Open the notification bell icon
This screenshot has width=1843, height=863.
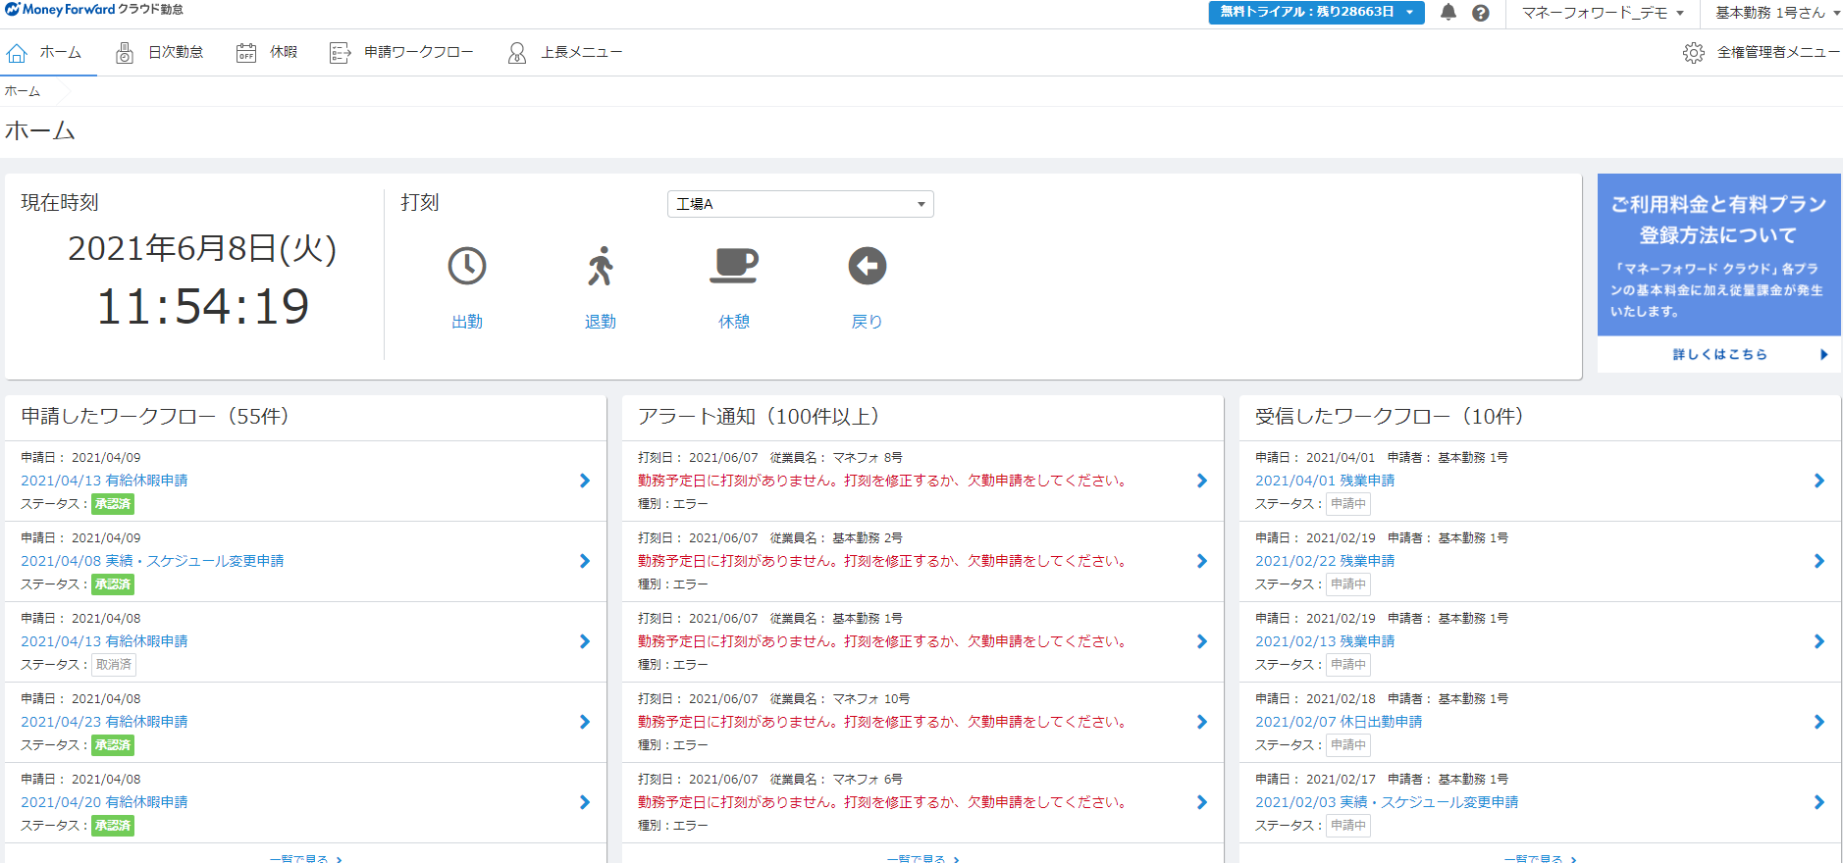1448,13
